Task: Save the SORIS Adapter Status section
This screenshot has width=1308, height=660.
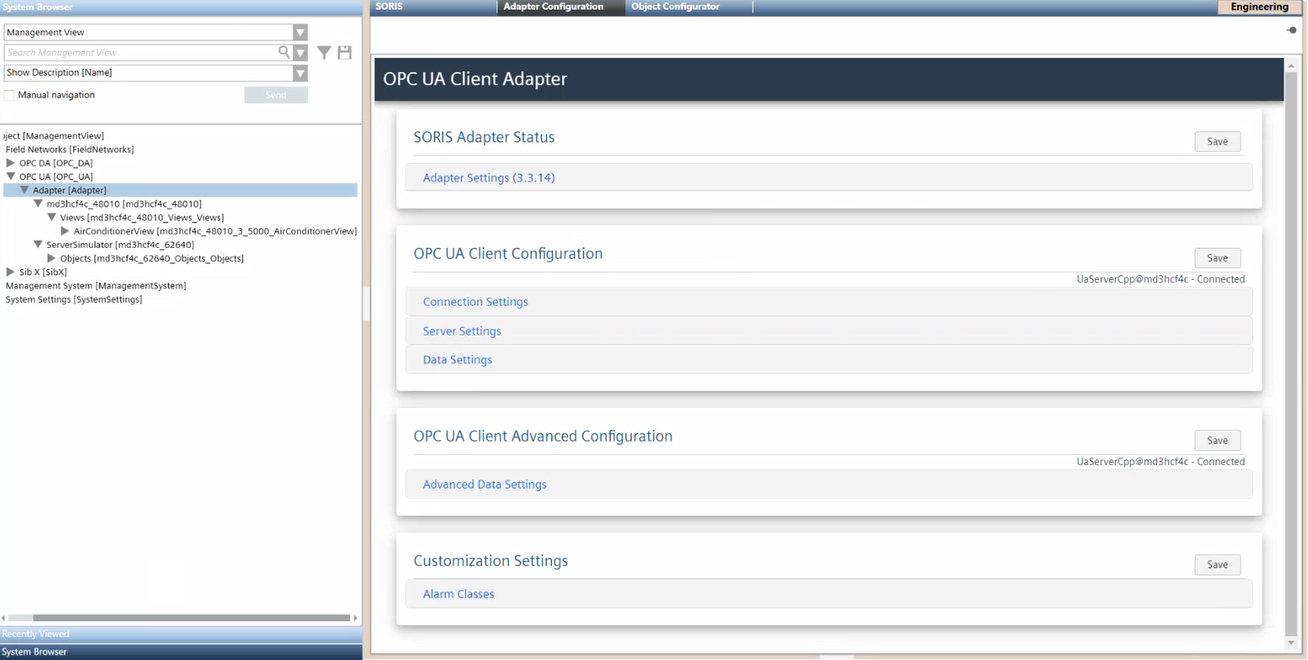Action: 1217,142
